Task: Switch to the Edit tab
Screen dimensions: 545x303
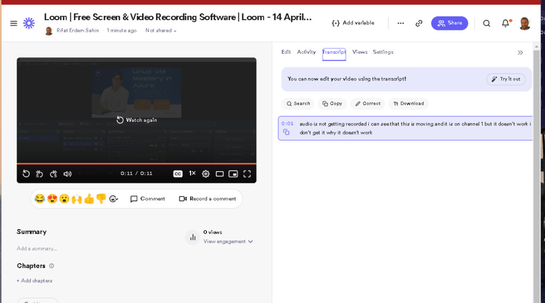Action: point(286,52)
